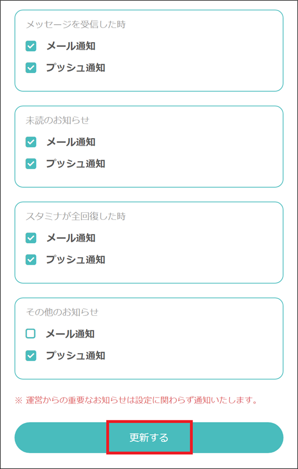This screenshot has width=298, height=469.
Task: Select プッシュ通知 label text in 未読のお知らせ
Action: pyautogui.click(x=76, y=164)
